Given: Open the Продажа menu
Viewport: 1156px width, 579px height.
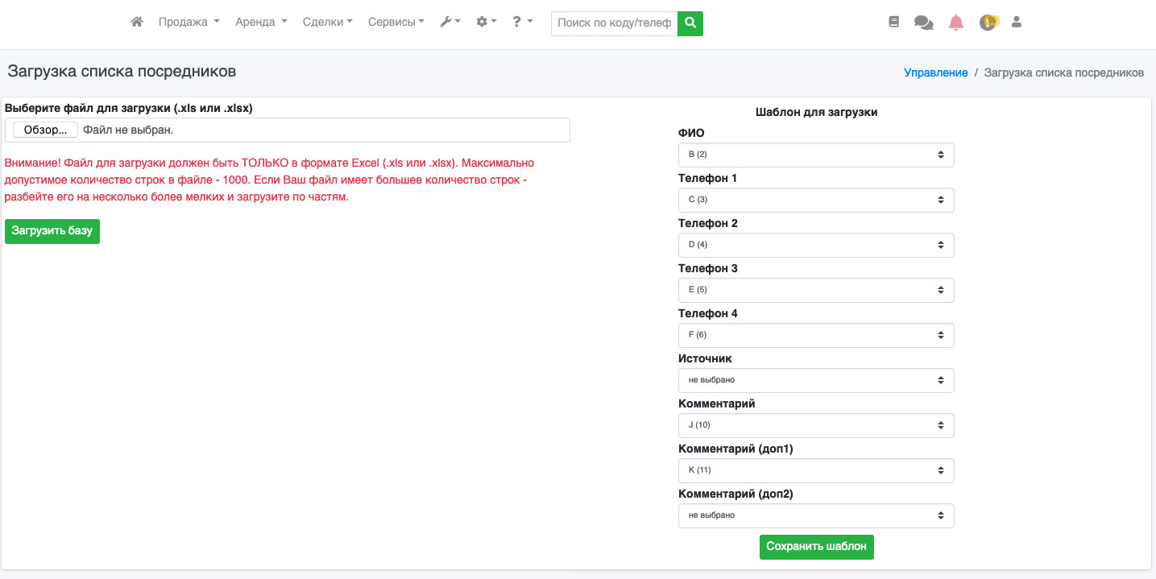Looking at the screenshot, I should (x=189, y=23).
